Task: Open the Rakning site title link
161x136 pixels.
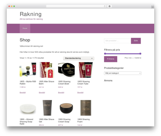Action: point(31,14)
